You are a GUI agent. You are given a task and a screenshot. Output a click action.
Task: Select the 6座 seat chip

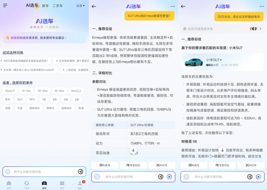(x=55, y=99)
